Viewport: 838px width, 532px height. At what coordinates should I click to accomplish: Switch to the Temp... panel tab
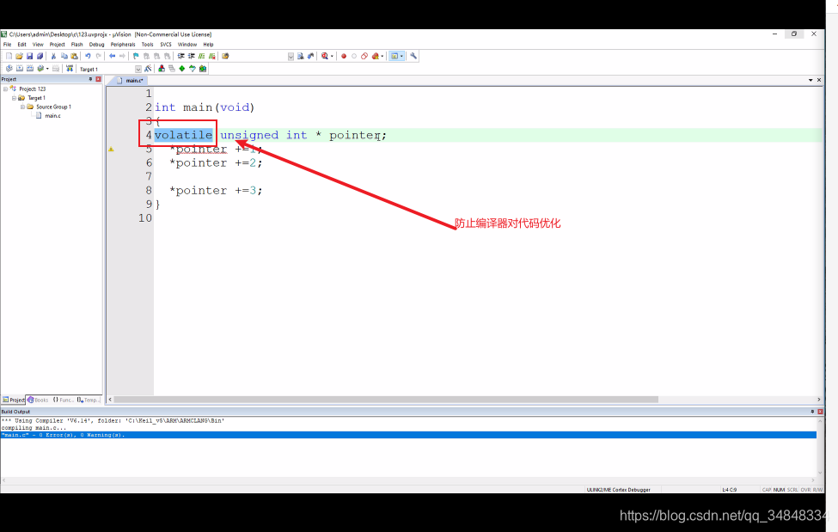(89, 400)
